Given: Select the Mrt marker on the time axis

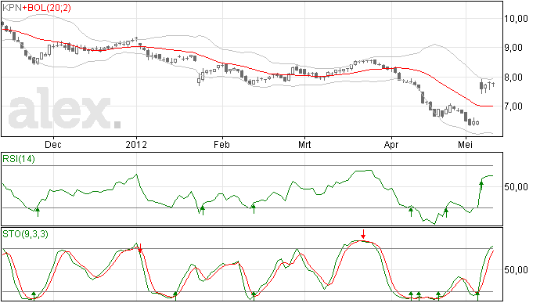Looking at the screenshot, I should coord(304,144).
